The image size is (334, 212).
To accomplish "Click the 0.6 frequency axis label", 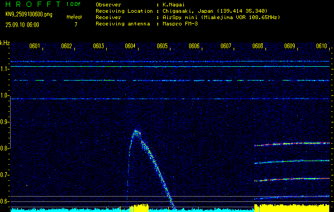I will click(x=4, y=201).
